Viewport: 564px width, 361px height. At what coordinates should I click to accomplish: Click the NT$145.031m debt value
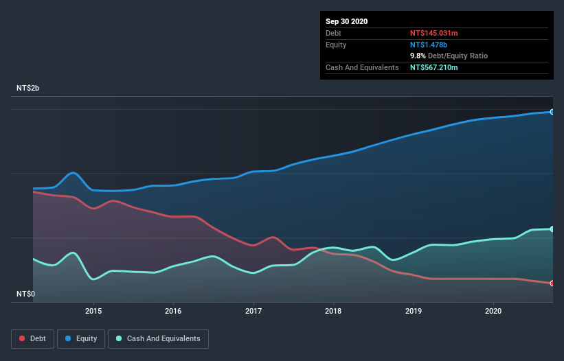433,33
